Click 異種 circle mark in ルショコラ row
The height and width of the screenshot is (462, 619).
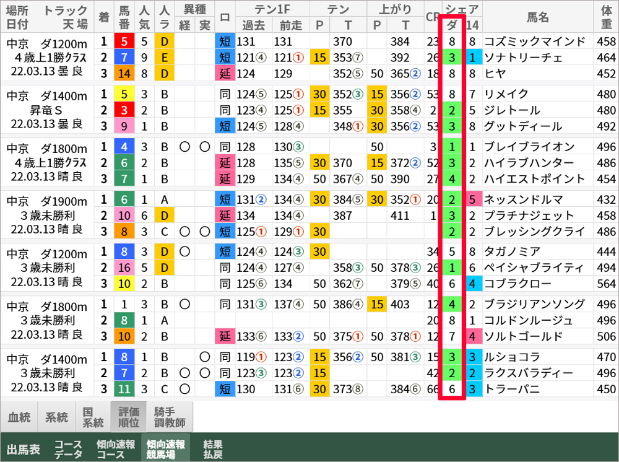pos(204,357)
